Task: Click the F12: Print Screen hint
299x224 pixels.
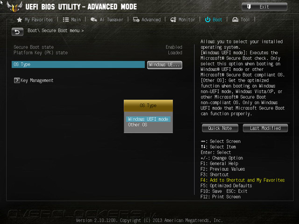Action: [x=221, y=196]
